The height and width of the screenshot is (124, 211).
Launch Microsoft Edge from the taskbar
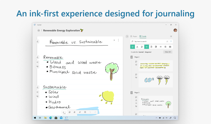tap(51, 118)
